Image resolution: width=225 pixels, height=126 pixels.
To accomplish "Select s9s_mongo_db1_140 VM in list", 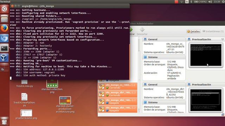I will click(x=117, y=94).
